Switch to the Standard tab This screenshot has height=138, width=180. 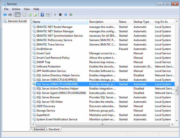54,129
